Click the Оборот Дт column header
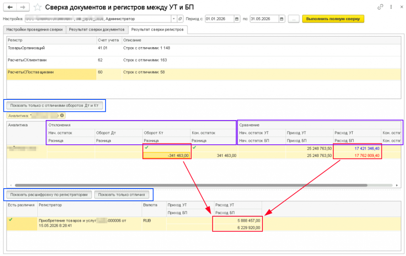This screenshot has height=256, width=406. click(119, 133)
